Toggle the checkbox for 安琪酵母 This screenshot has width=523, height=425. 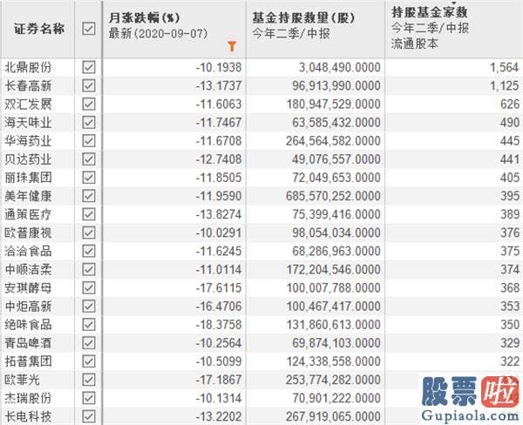89,287
